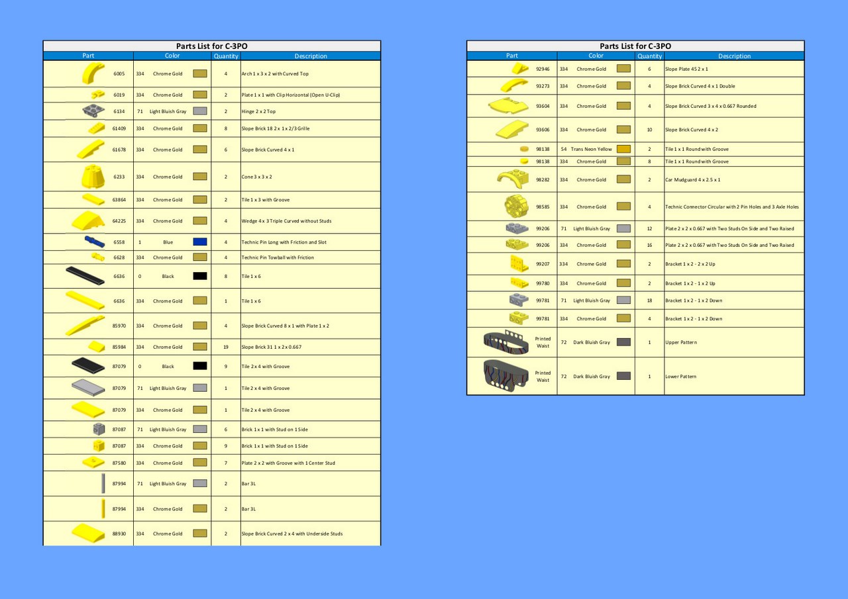
Task: Select description 'Cone 3 x 3 x 2'
Action: pyautogui.click(x=256, y=177)
